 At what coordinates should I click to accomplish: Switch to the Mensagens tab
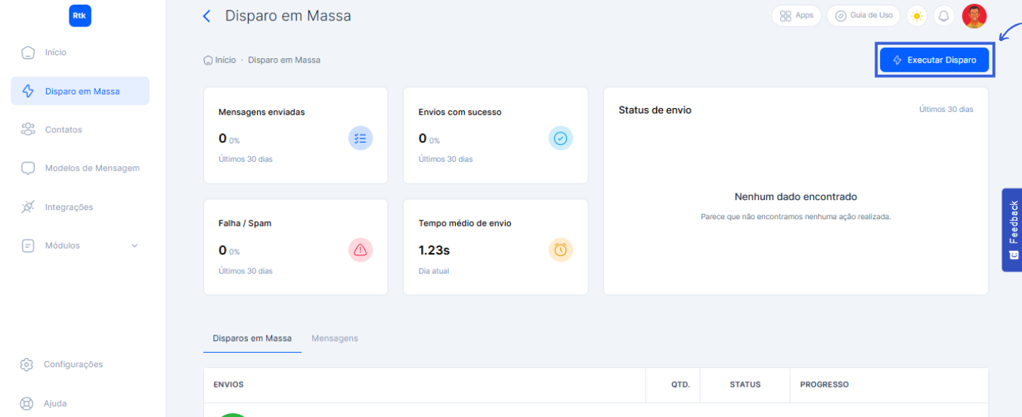coord(334,338)
